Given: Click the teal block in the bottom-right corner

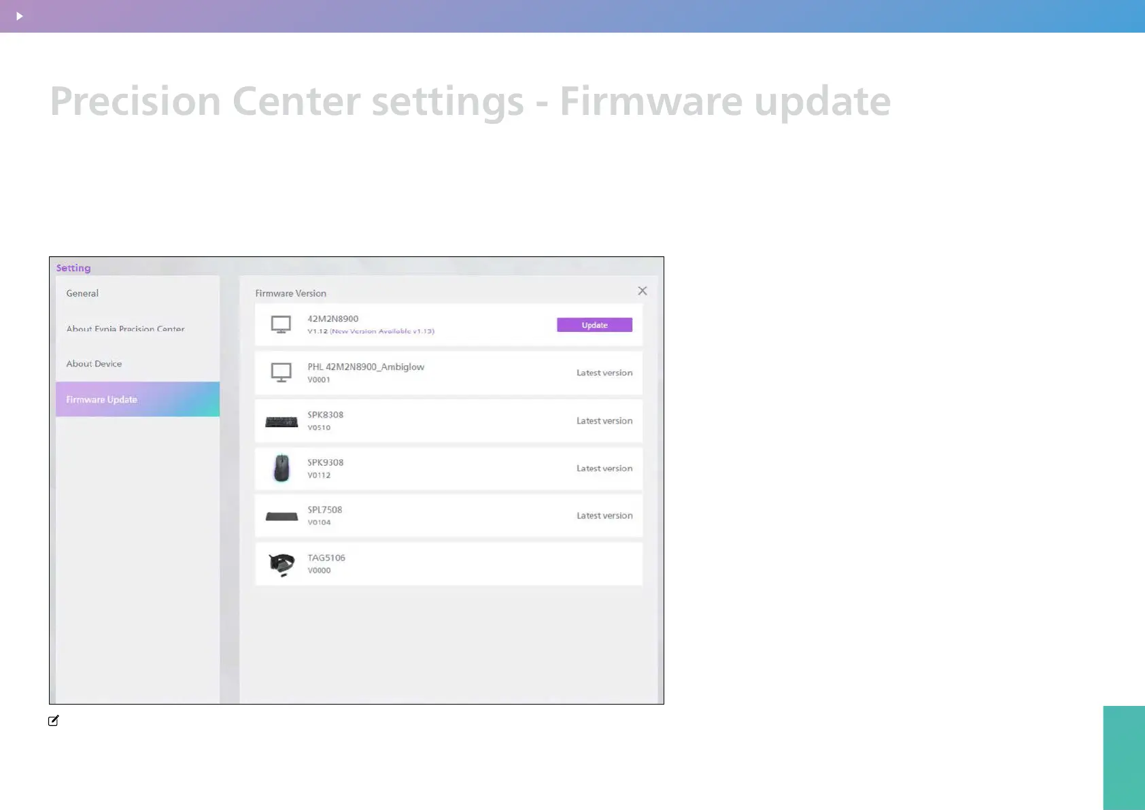Looking at the screenshot, I should tap(1123, 758).
